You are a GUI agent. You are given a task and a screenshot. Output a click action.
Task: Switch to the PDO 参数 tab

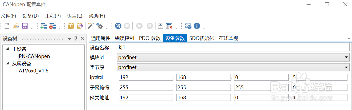150,38
